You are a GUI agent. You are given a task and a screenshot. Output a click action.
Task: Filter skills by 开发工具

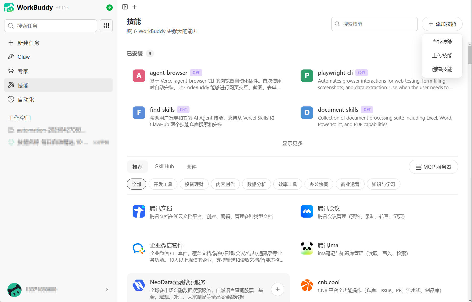(163, 184)
